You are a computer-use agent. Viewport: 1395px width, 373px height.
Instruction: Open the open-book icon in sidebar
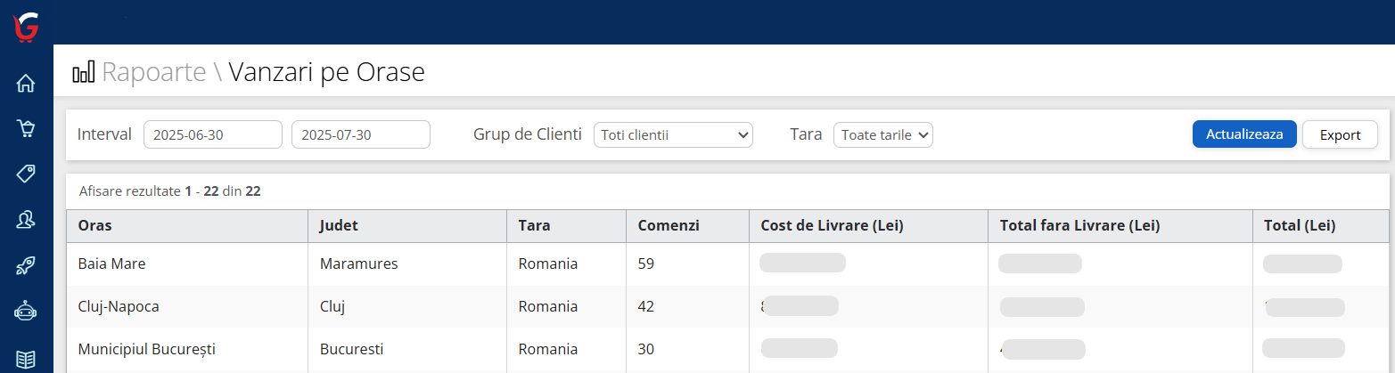(26, 359)
